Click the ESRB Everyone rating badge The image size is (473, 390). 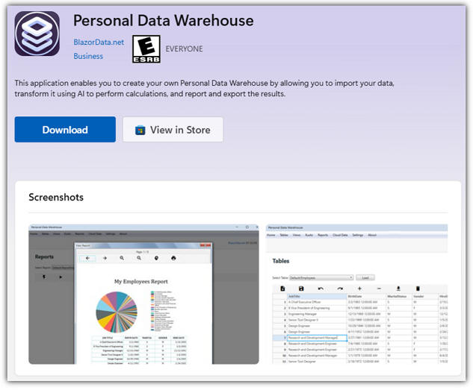click(x=146, y=49)
